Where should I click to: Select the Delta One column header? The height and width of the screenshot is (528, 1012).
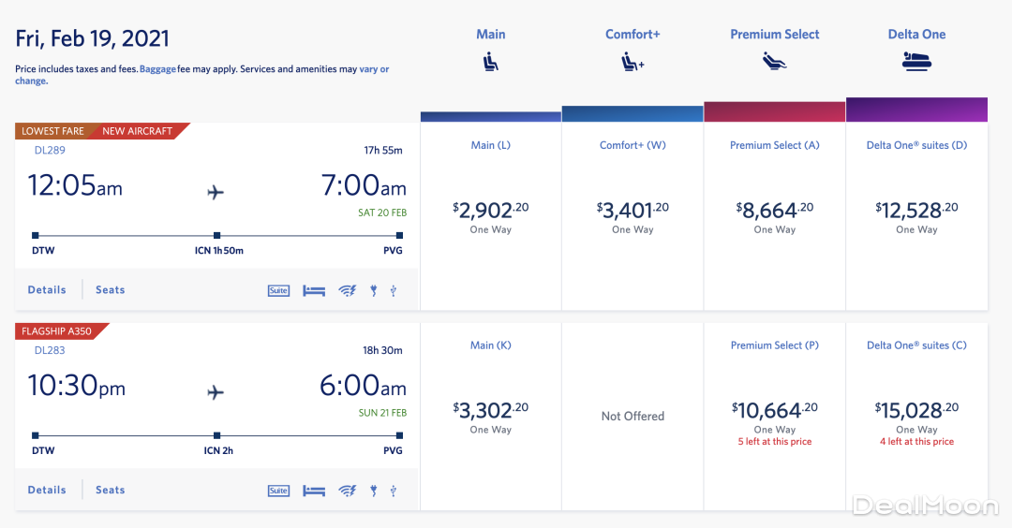click(916, 35)
